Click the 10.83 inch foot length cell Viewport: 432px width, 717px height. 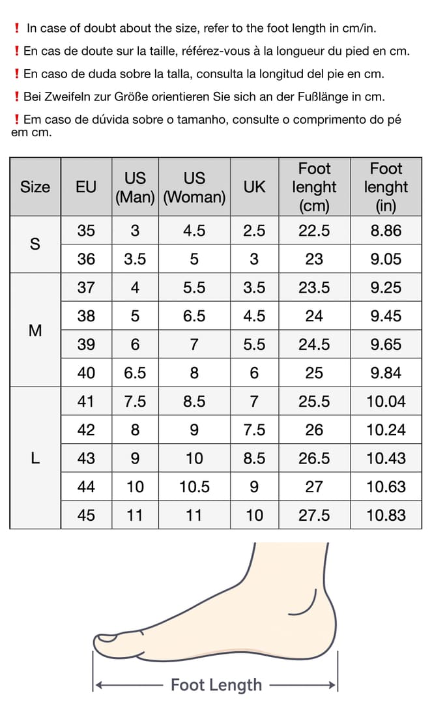click(x=386, y=515)
